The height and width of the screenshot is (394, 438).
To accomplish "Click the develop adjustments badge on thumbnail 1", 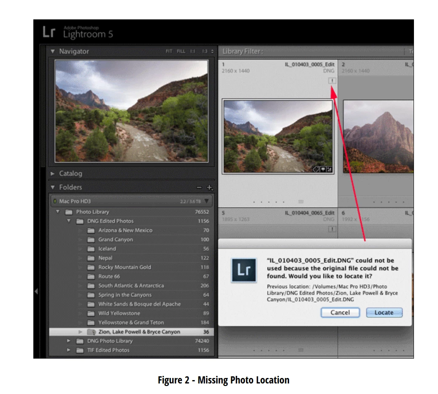I will 329,169.
